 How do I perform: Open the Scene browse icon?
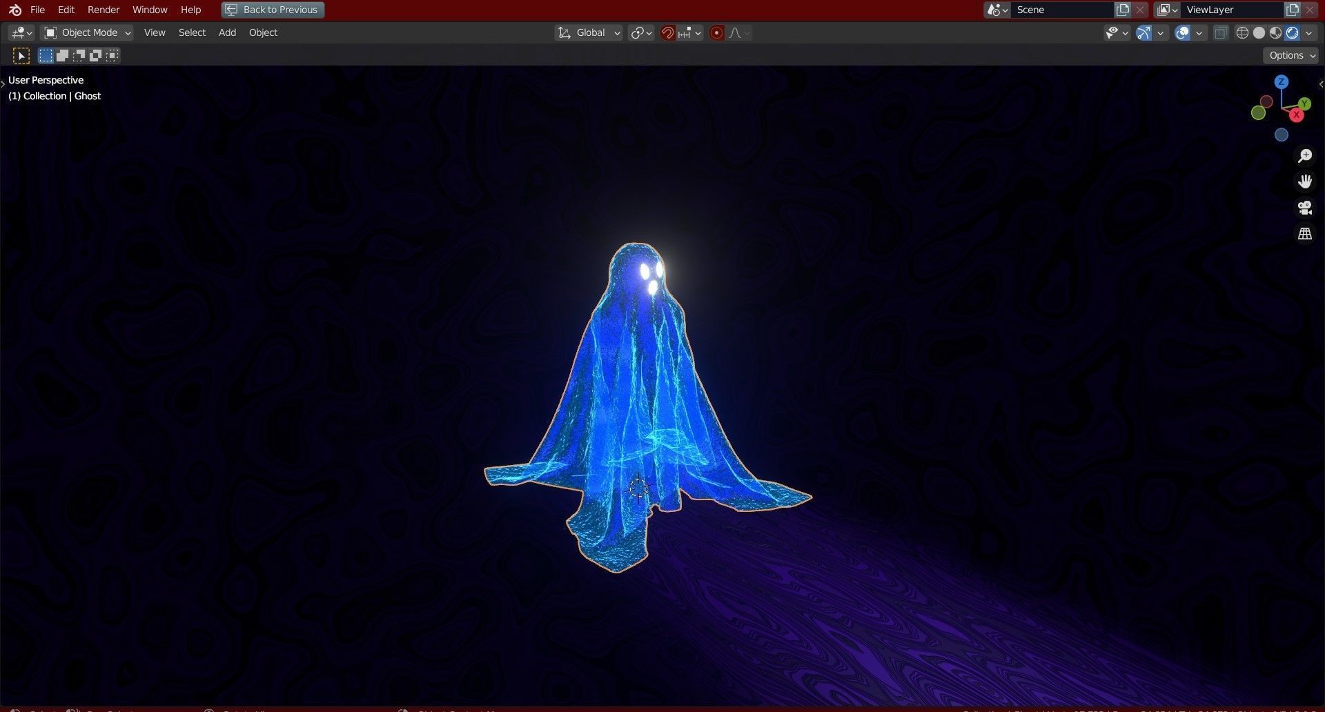coord(997,10)
